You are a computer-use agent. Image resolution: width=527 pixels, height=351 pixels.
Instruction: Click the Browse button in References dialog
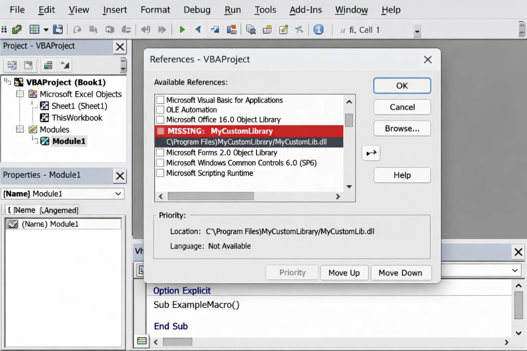402,128
